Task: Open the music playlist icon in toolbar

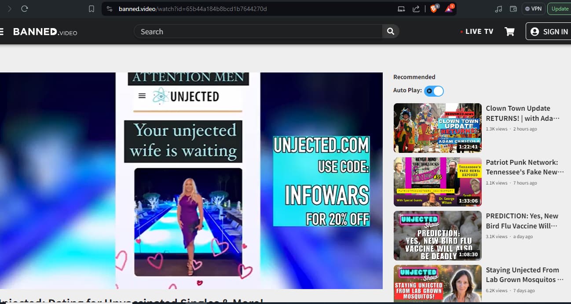Action: coord(498,9)
